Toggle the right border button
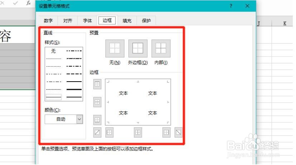This screenshot has height=165, width=296. [166, 132]
